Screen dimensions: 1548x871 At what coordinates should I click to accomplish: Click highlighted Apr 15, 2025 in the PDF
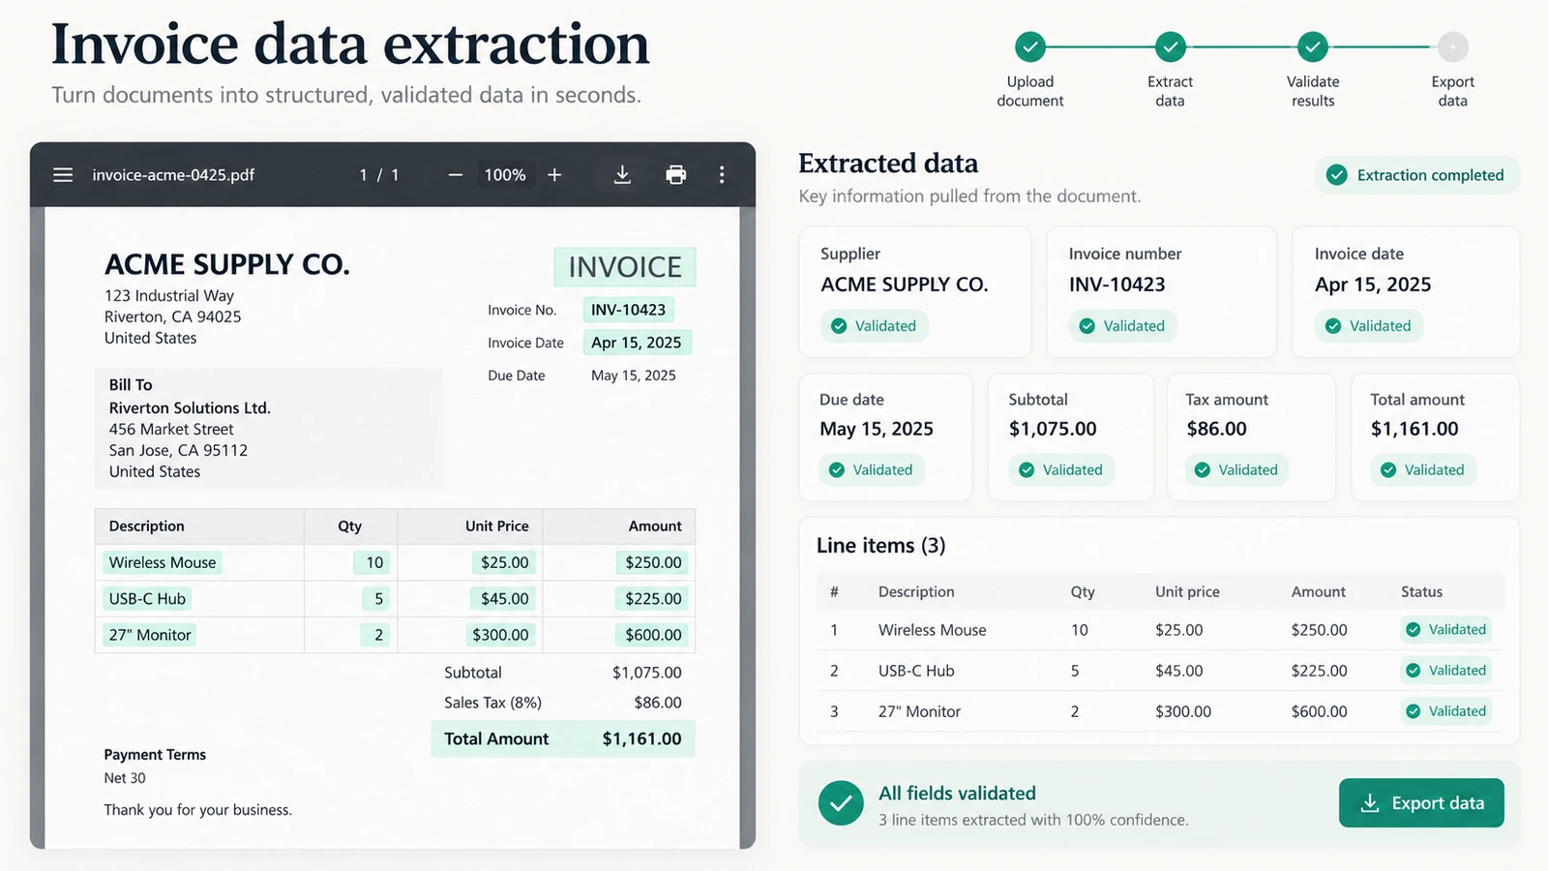click(x=637, y=343)
